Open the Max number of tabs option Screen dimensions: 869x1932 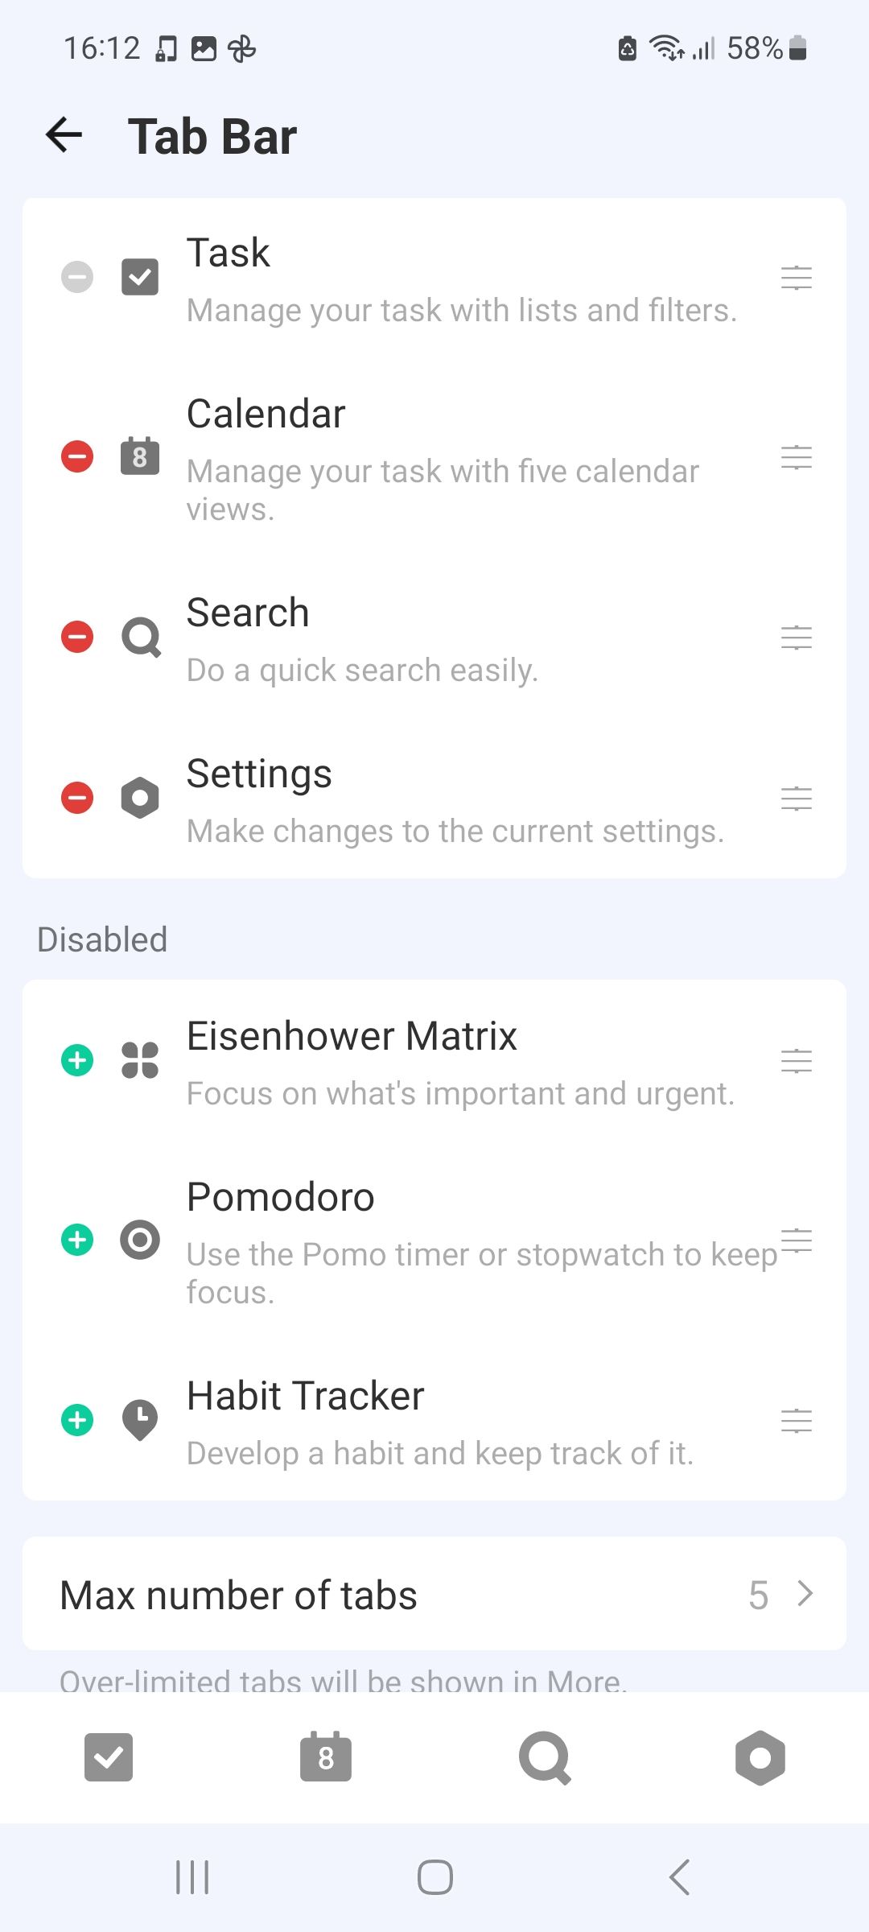coord(434,1595)
